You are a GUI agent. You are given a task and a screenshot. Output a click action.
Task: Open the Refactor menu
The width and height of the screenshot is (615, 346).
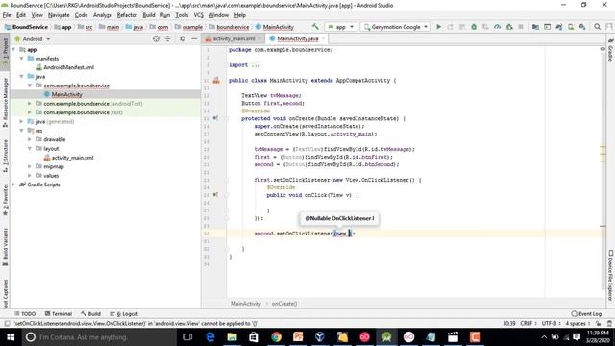(127, 15)
